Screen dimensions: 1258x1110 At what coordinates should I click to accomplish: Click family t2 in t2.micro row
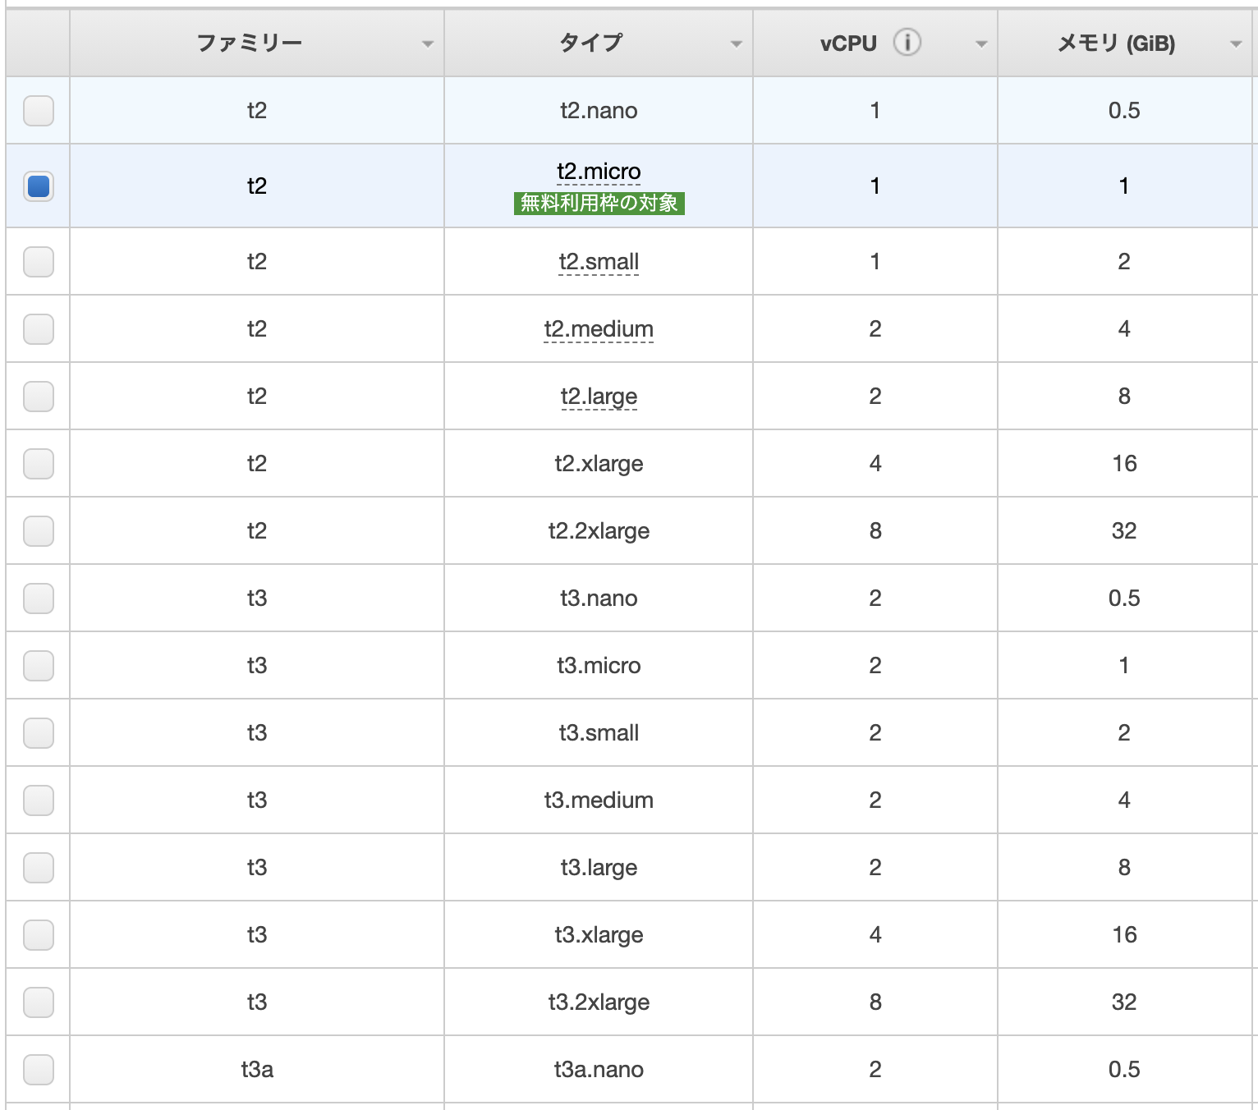[x=257, y=186]
